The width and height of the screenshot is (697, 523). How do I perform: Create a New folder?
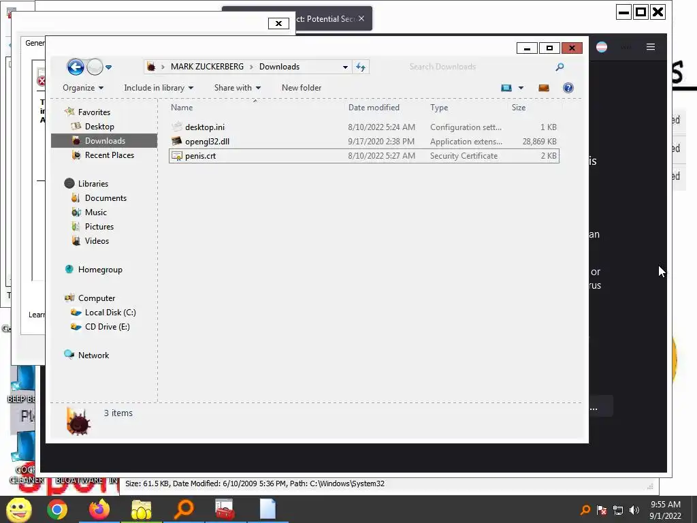pos(302,88)
